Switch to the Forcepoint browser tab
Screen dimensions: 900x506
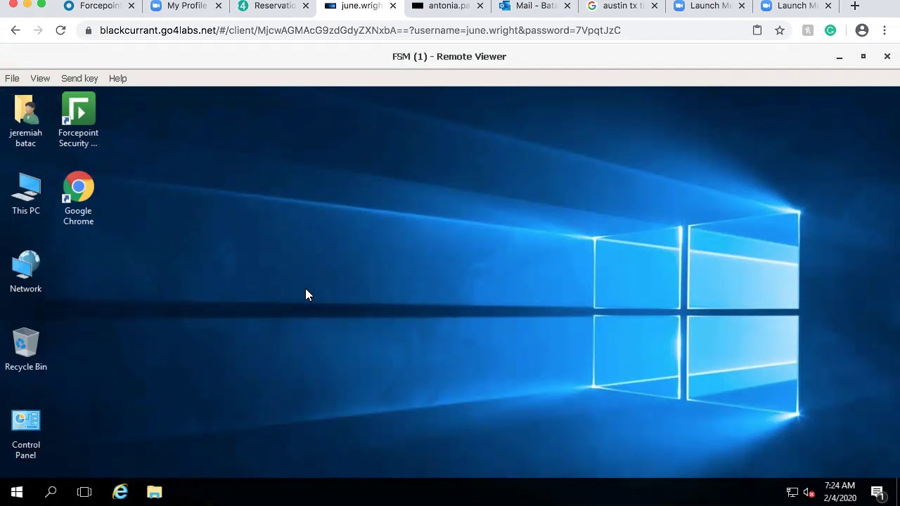pyautogui.click(x=98, y=6)
